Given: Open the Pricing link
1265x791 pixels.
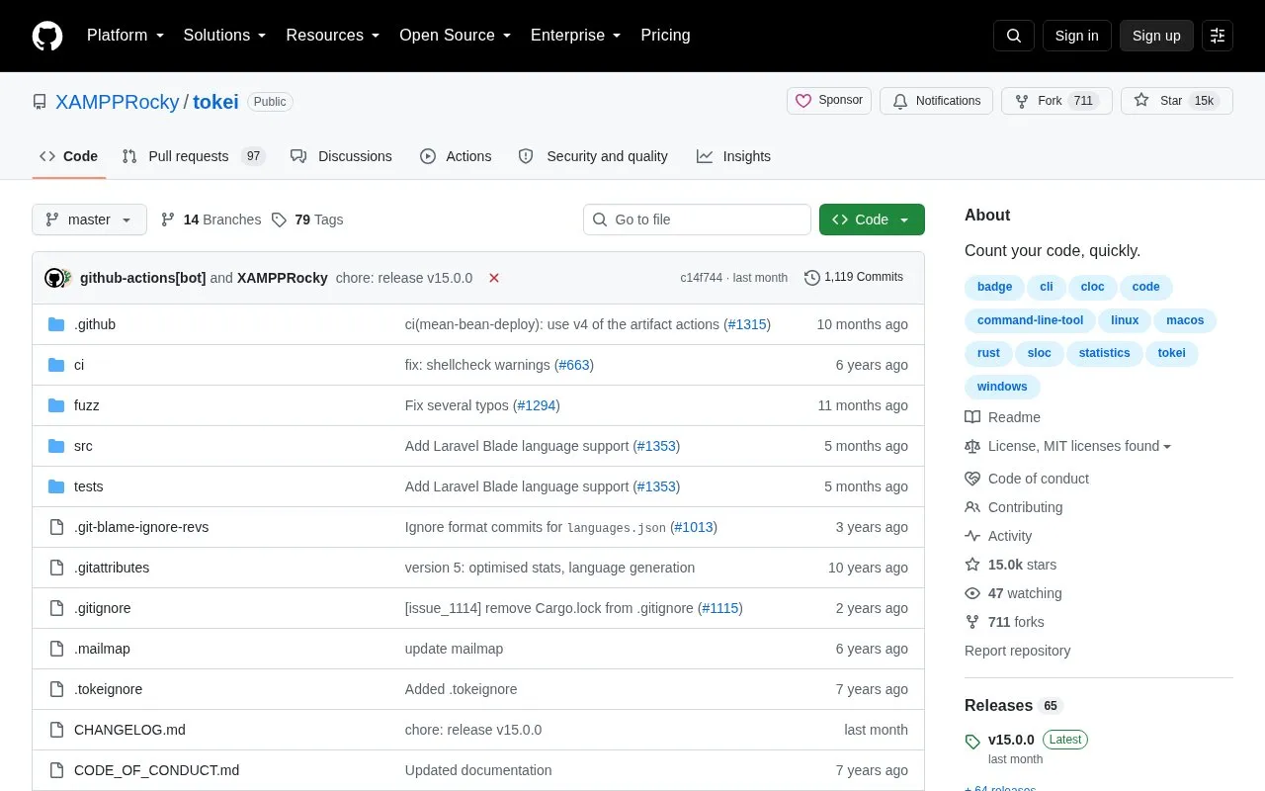Looking at the screenshot, I should click(665, 36).
